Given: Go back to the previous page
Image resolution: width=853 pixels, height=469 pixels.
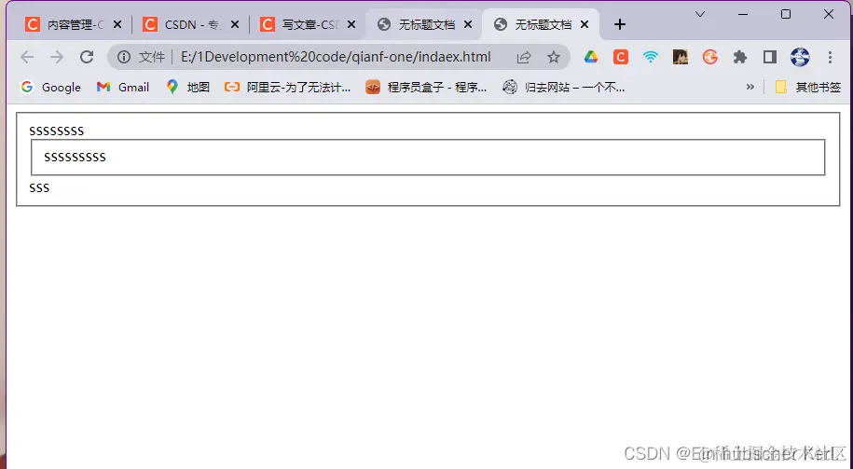Looking at the screenshot, I should click(27, 57).
